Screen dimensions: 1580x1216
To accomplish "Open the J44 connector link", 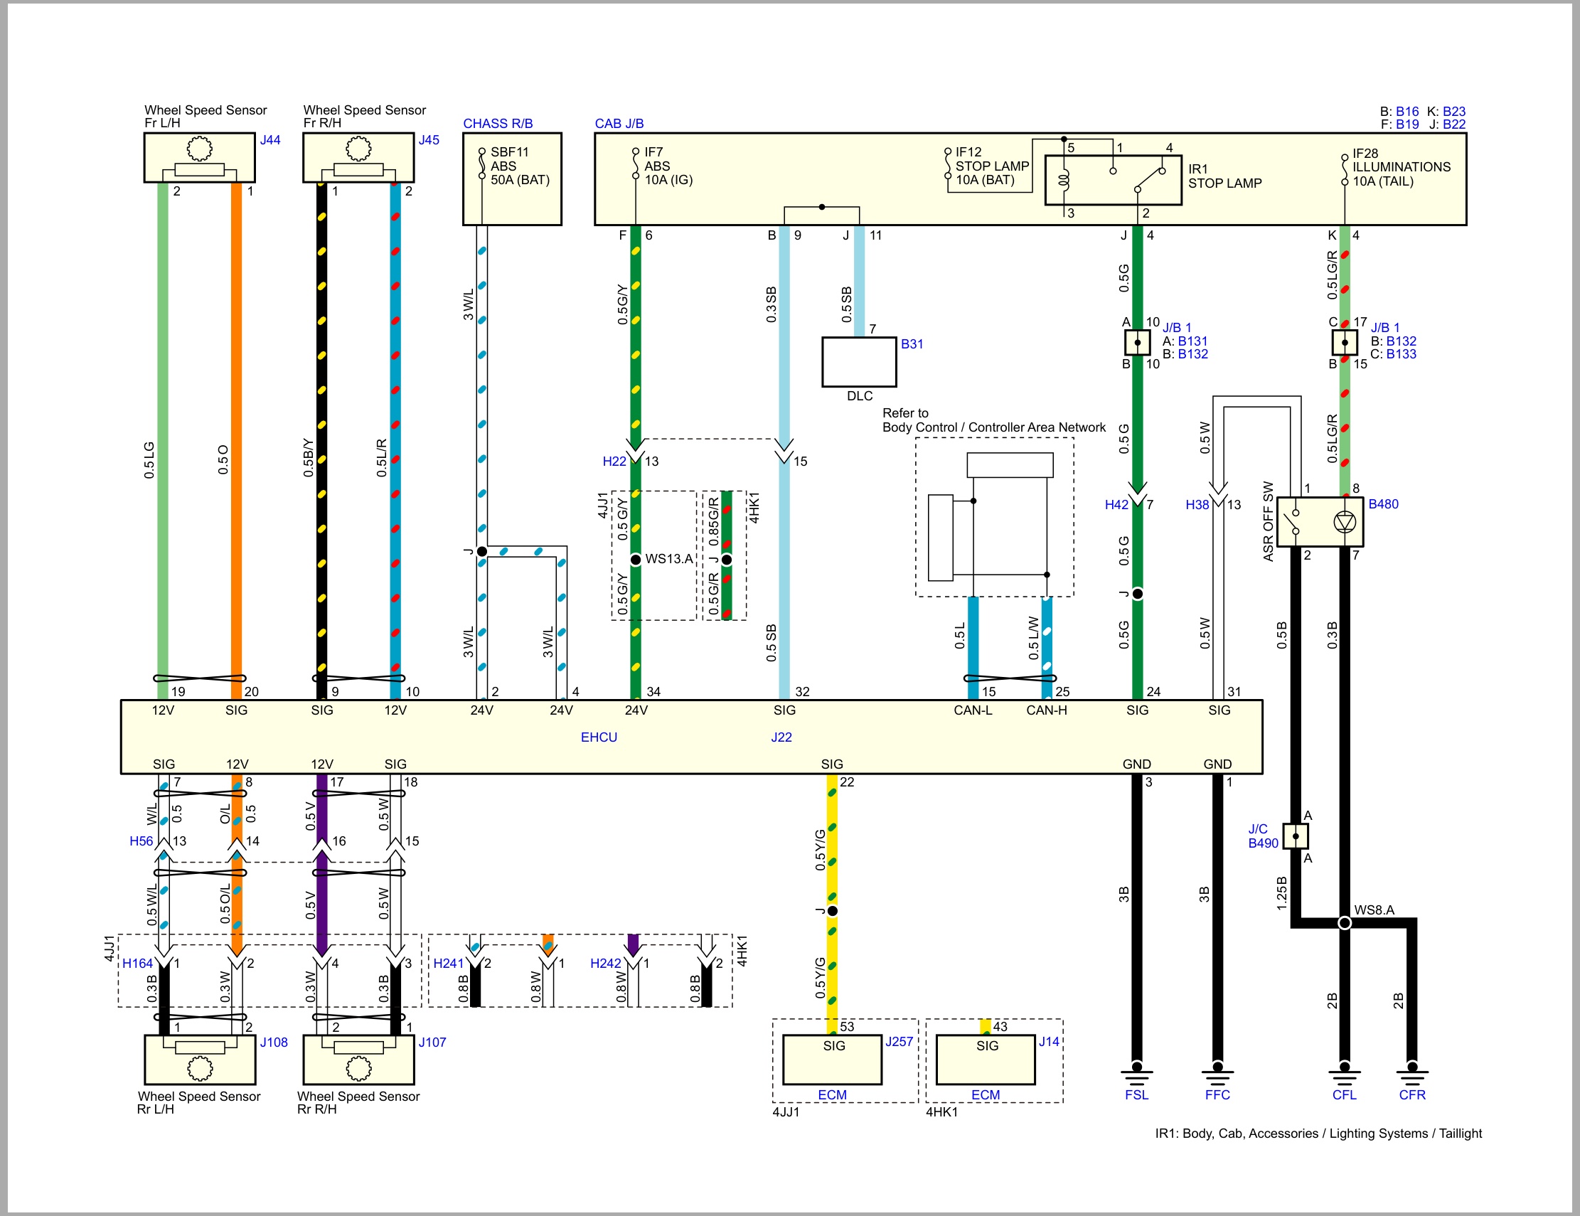I will click(269, 140).
